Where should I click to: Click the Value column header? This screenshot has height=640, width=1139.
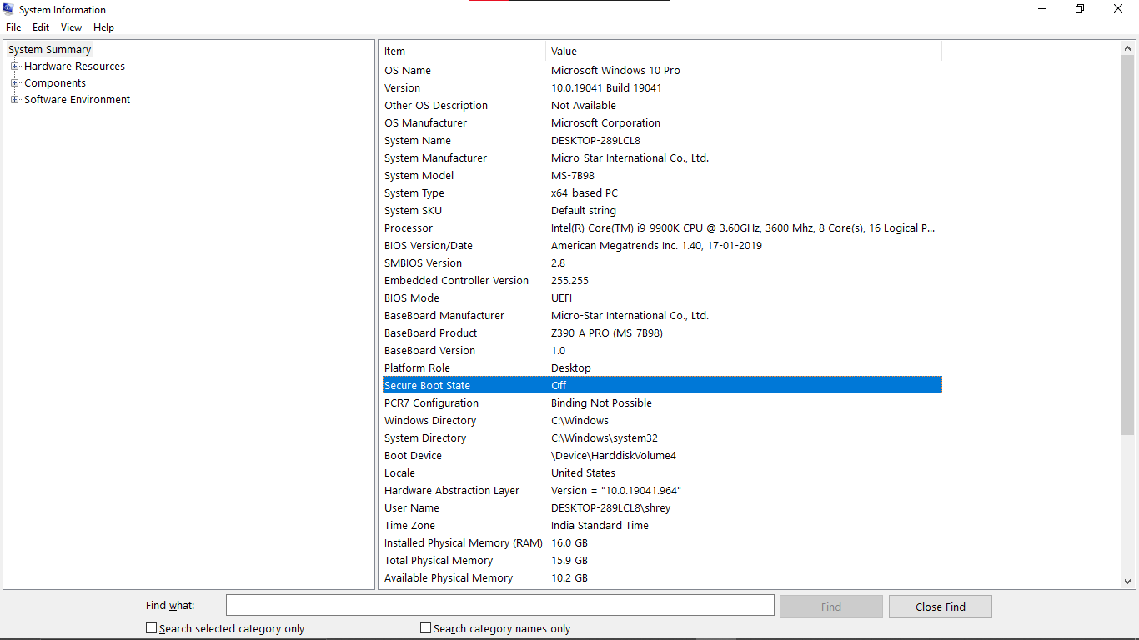click(x=744, y=52)
